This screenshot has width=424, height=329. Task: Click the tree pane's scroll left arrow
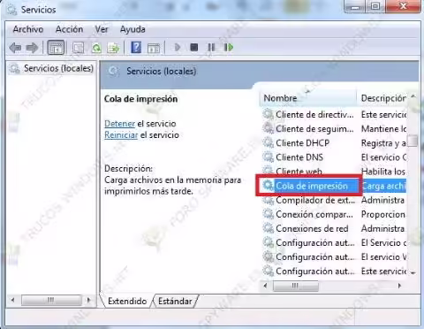pyautogui.click(x=13, y=301)
